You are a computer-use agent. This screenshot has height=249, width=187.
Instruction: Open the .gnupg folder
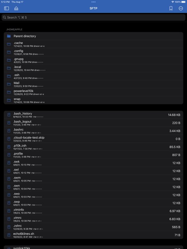[x=93, y=60]
